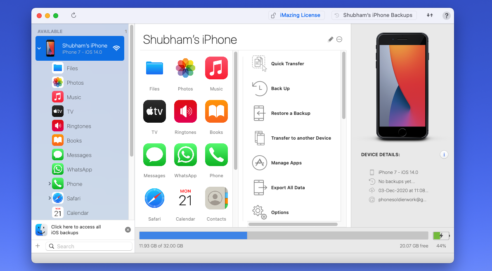Click '11.93 GB of 32.00 GB' label

click(x=161, y=246)
